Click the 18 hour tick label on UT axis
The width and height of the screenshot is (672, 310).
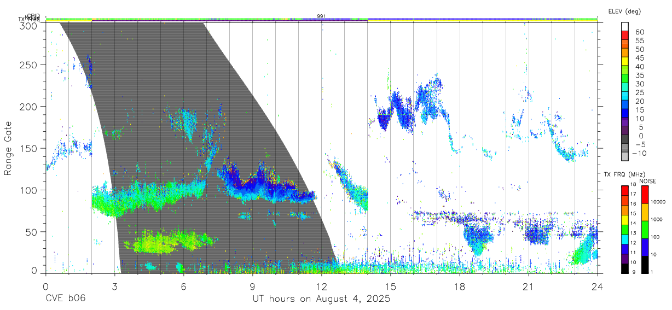click(x=460, y=286)
